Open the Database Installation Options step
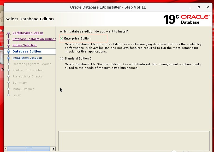The height and width of the screenshot is (152, 214). point(34,39)
